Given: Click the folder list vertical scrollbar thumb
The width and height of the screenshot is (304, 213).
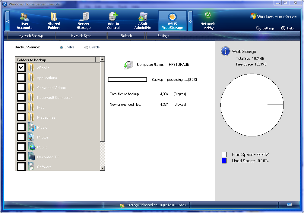Looking at the screenshot, I should 102,102.
